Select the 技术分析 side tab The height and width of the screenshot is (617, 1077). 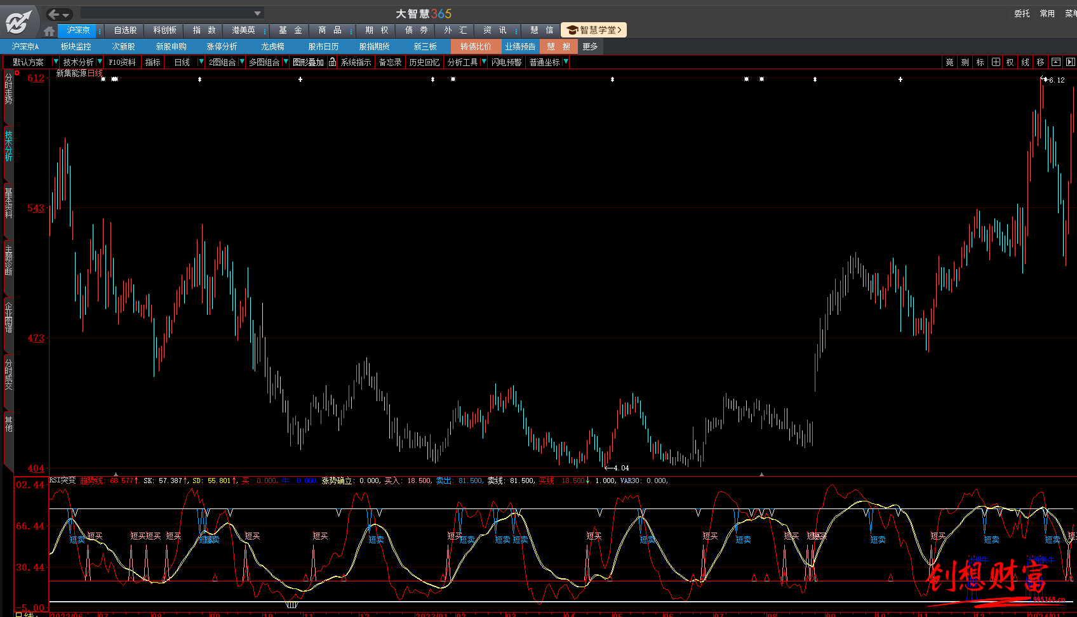point(8,146)
